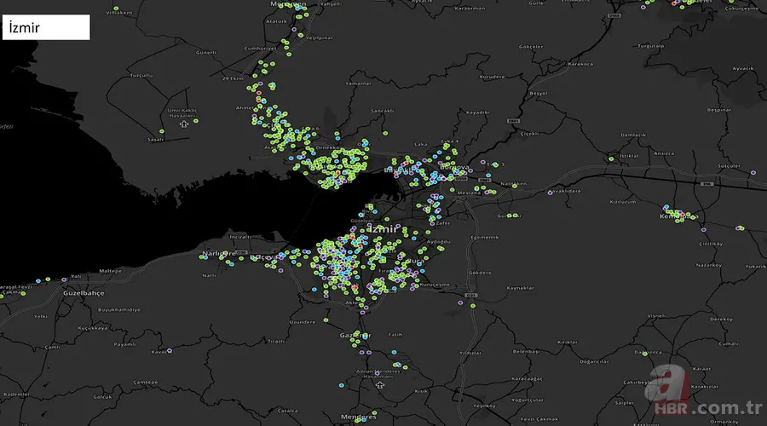Click the Büyükhamidiye village label
Screen dimensions: 767x426
[118, 309]
